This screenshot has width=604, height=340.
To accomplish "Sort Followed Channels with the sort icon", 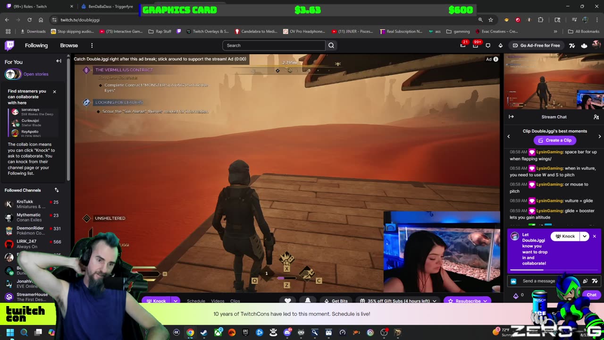I will click(x=57, y=190).
